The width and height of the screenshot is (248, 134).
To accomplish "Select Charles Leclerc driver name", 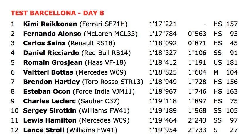I will 50,101.
